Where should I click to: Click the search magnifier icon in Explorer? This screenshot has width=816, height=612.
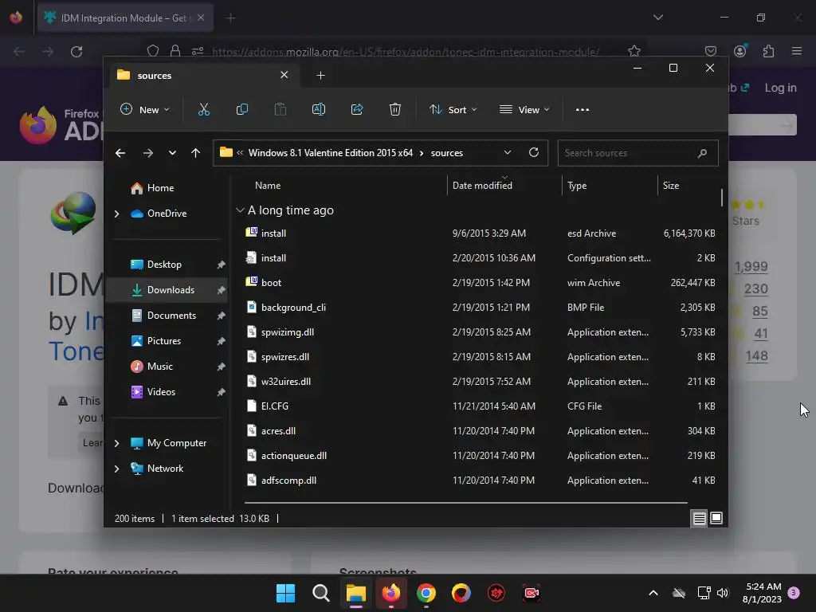(702, 153)
